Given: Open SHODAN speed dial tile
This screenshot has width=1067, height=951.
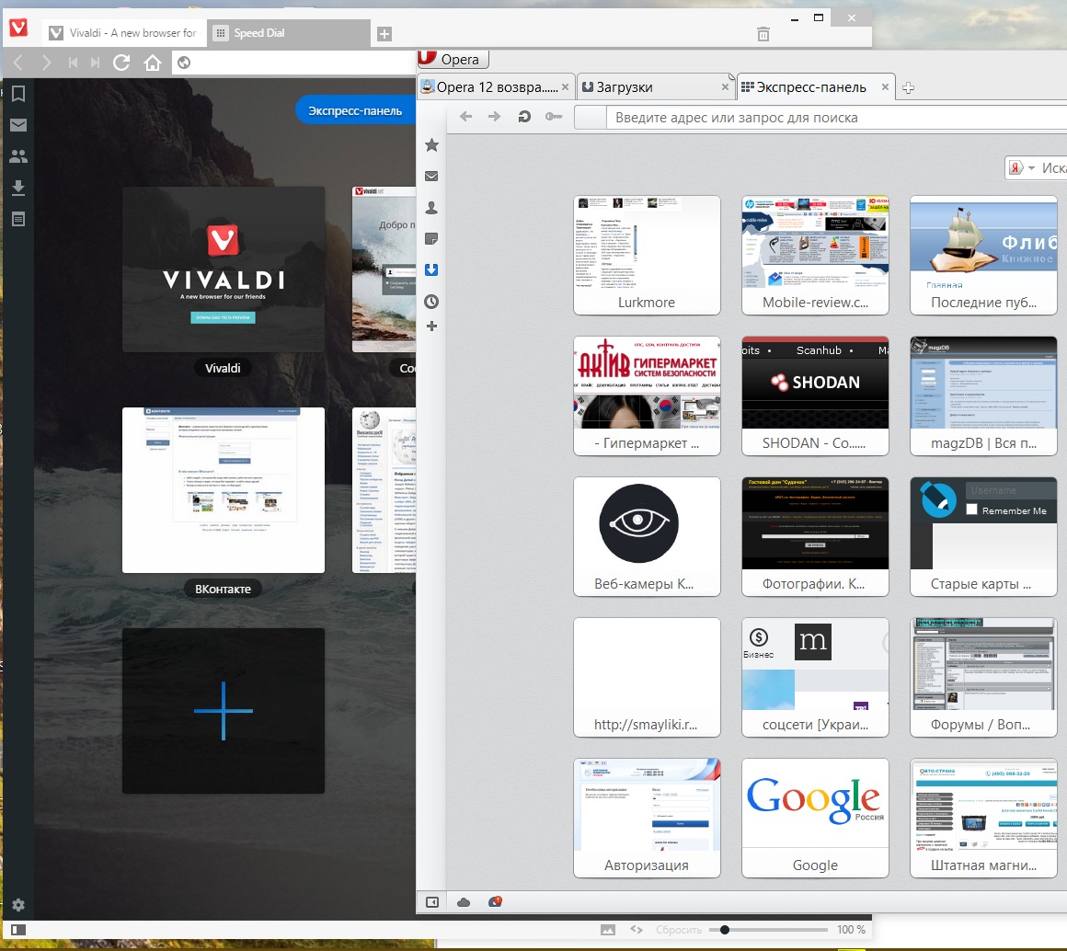Looking at the screenshot, I should [815, 395].
